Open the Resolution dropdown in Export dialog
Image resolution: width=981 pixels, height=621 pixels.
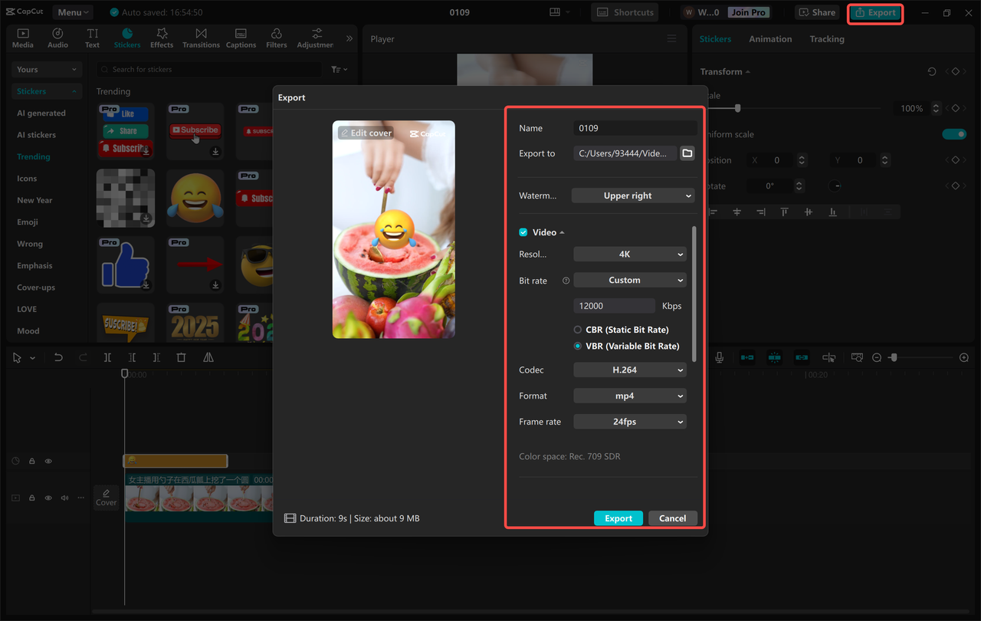629,254
